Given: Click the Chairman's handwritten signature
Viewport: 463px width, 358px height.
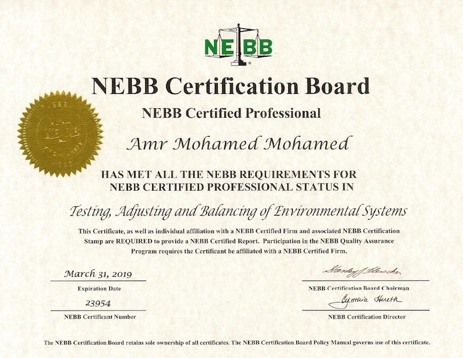Looking at the screenshot, I should (362, 272).
